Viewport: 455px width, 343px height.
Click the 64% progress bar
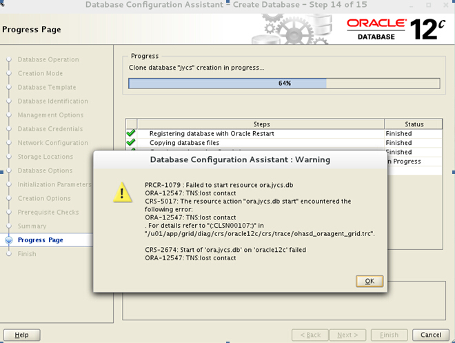click(x=284, y=84)
